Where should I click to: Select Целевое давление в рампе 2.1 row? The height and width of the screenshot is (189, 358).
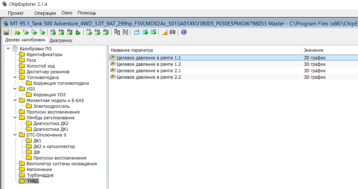click(149, 71)
